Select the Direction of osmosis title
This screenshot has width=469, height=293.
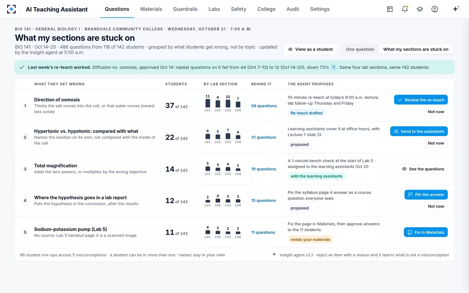[57, 100]
